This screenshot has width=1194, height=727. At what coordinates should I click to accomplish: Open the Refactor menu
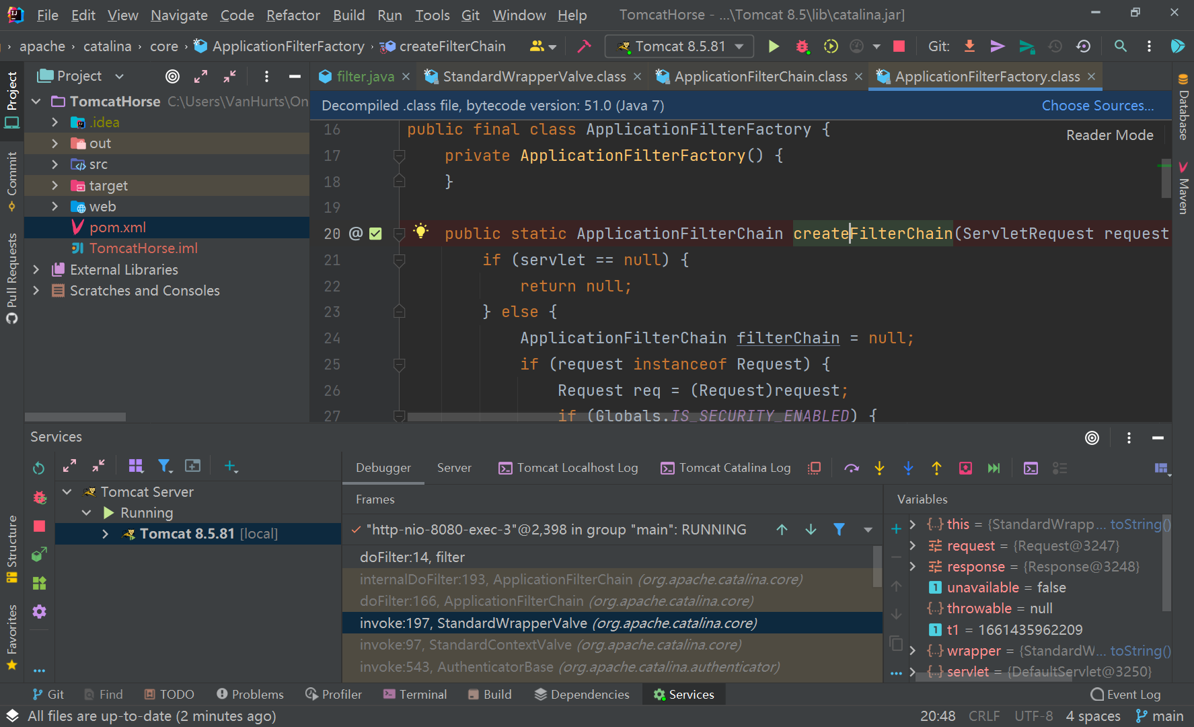(293, 15)
